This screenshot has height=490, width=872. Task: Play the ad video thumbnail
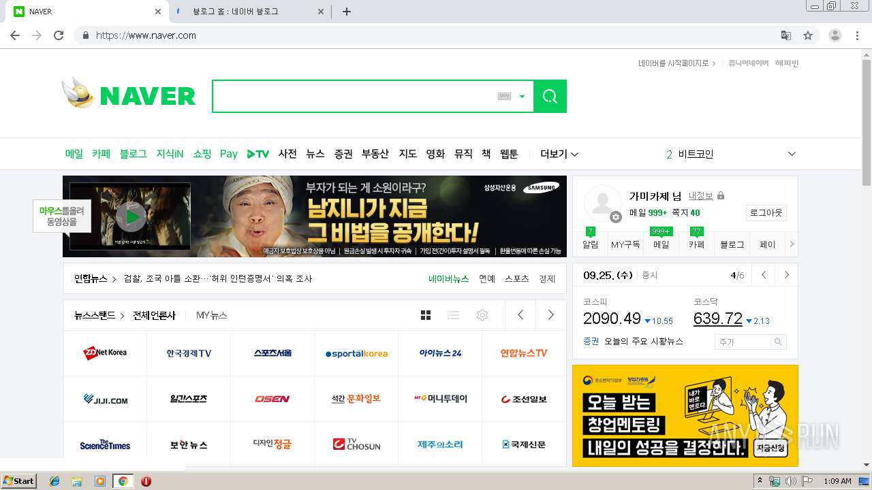[x=131, y=217]
